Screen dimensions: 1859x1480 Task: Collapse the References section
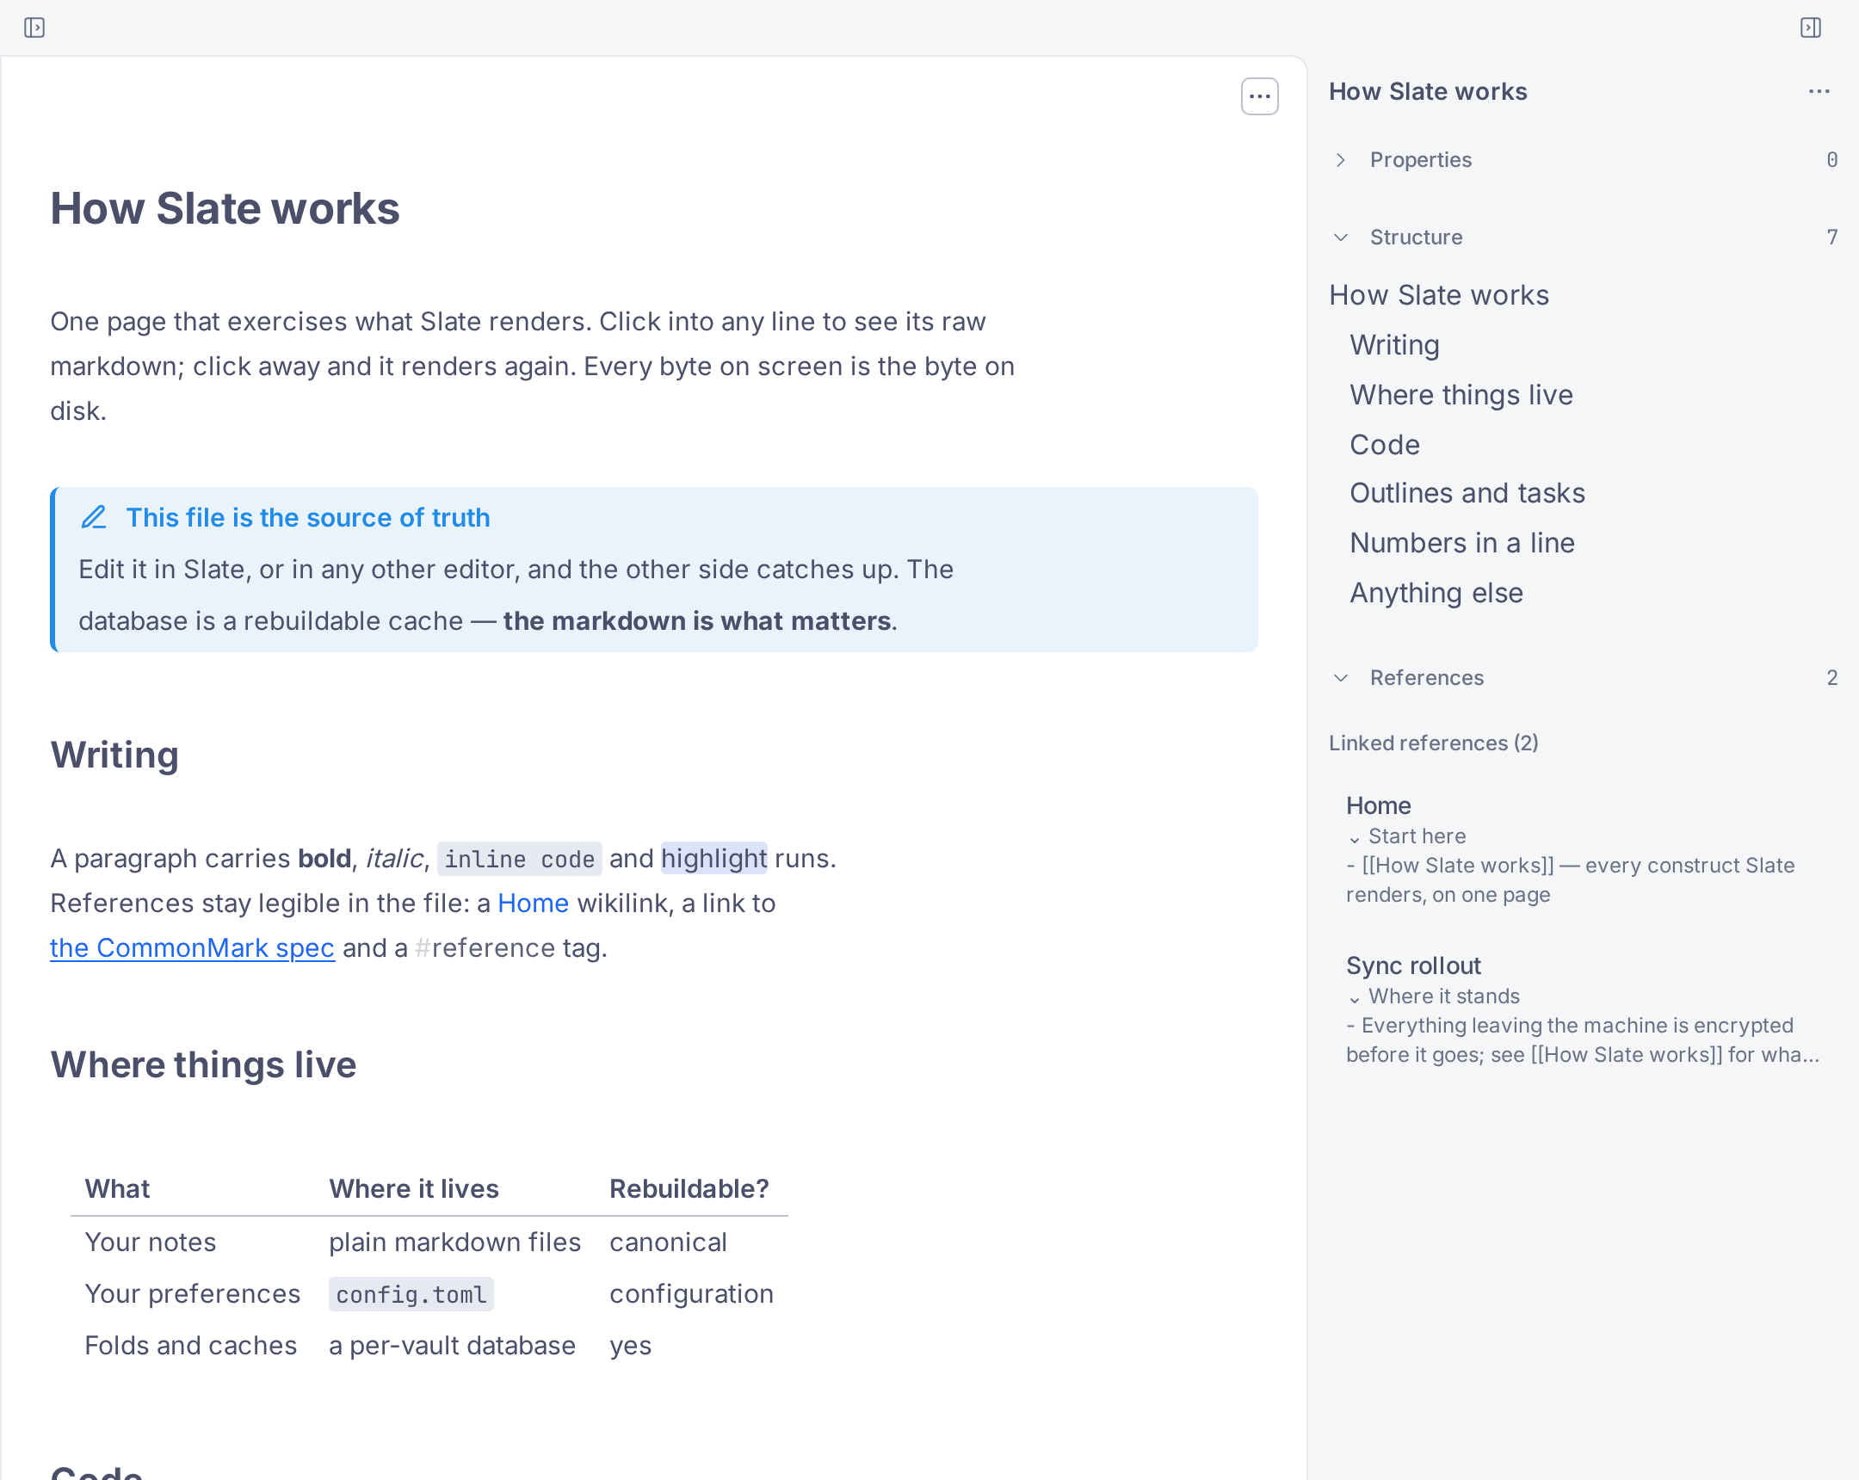click(1341, 677)
